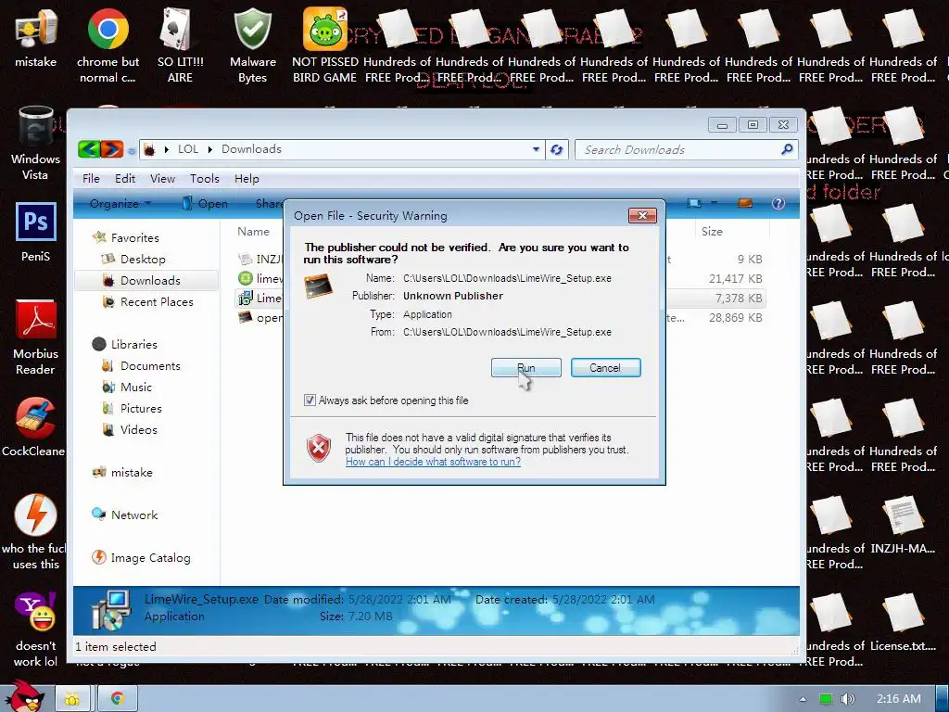Open 'How can I decide what software to run?'

tap(433, 462)
